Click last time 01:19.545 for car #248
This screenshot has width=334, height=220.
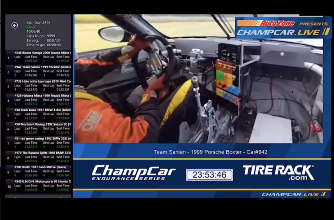(x=31, y=61)
